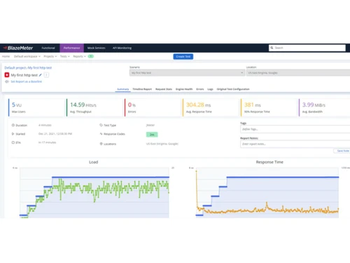This screenshot has width=350, height=263.
Task: Click the Load chart
Action: [94, 193]
